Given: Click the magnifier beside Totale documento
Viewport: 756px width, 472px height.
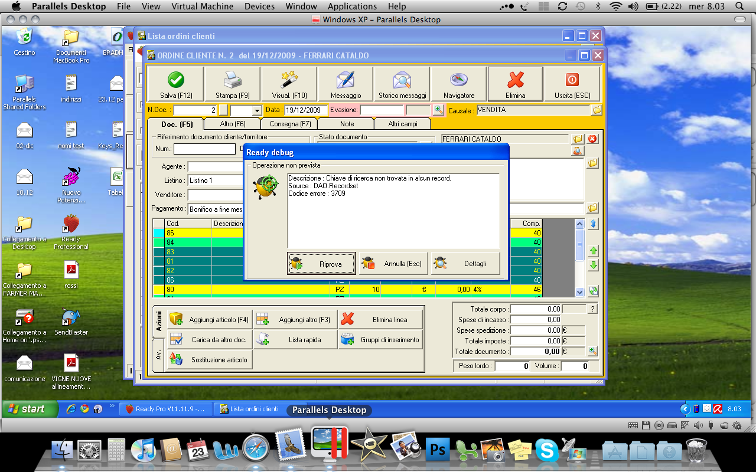Looking at the screenshot, I should click(592, 351).
